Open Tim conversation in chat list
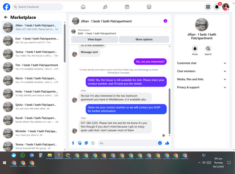 (31, 67)
